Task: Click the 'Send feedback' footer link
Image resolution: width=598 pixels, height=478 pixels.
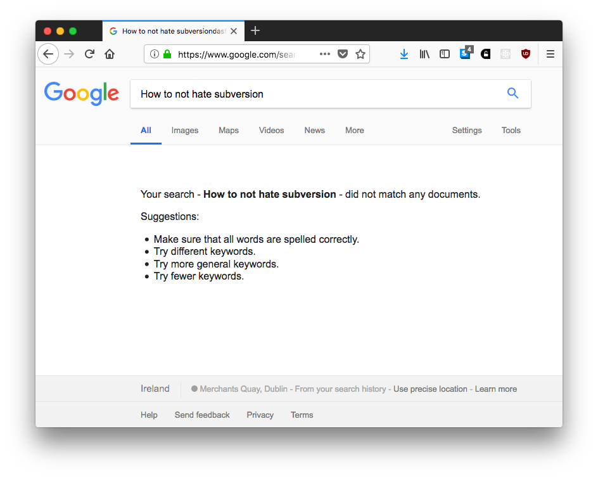Action: (x=202, y=415)
